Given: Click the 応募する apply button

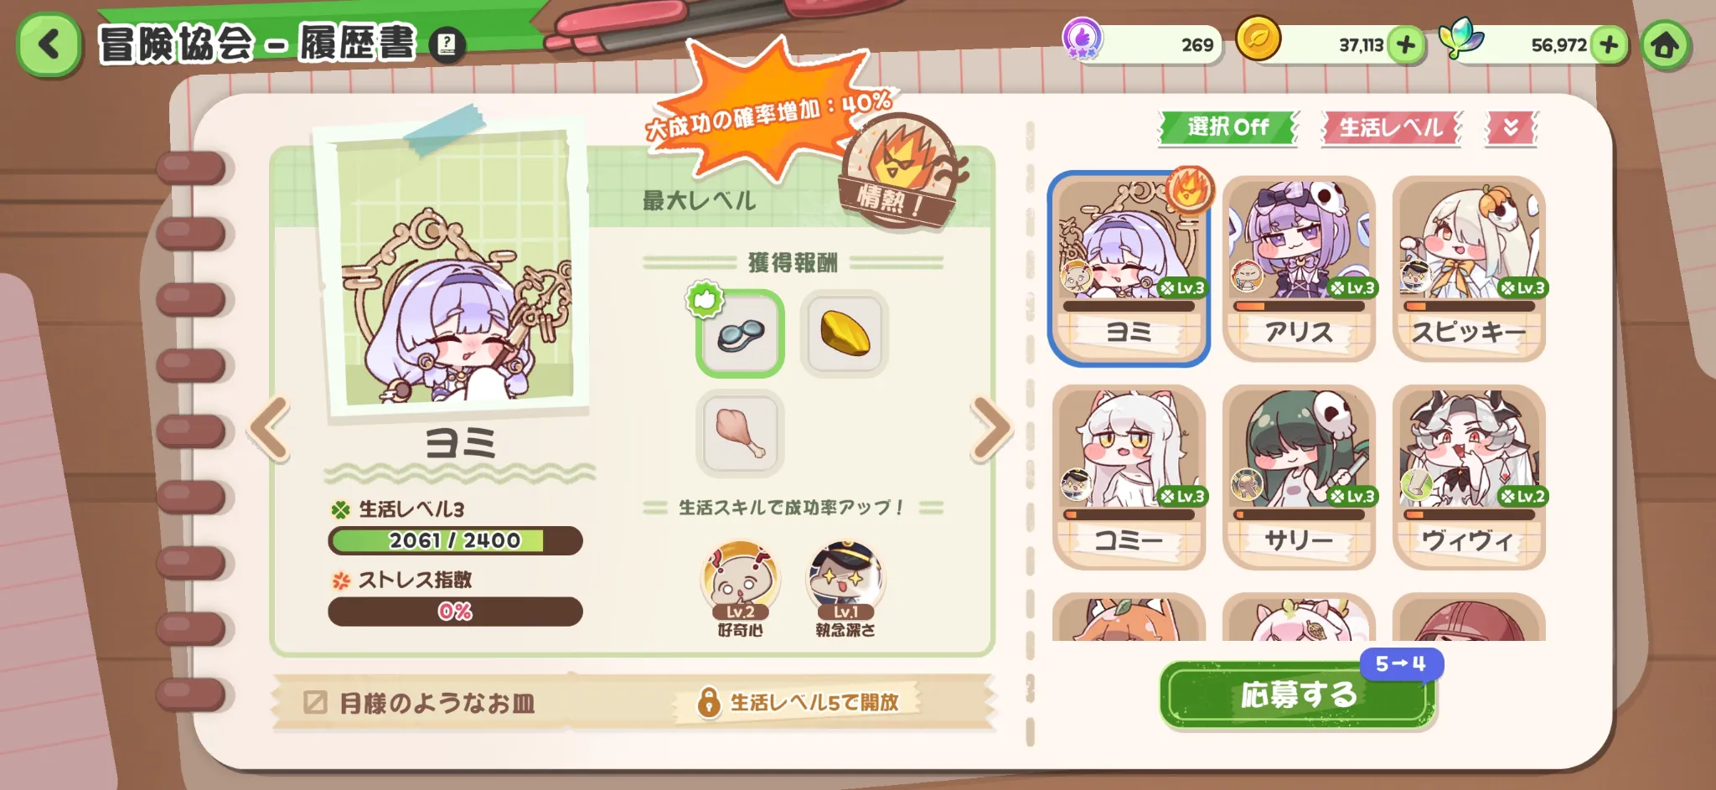Looking at the screenshot, I should tap(1298, 694).
